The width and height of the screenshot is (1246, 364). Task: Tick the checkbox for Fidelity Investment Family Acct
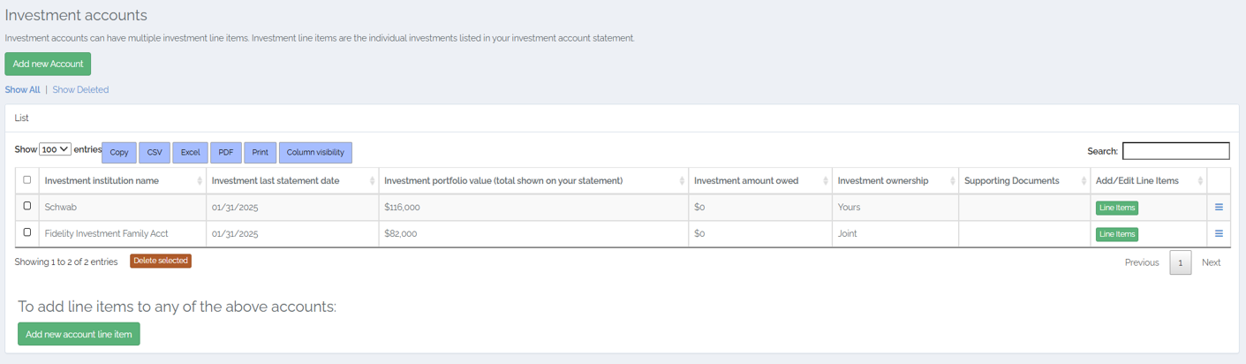click(27, 232)
